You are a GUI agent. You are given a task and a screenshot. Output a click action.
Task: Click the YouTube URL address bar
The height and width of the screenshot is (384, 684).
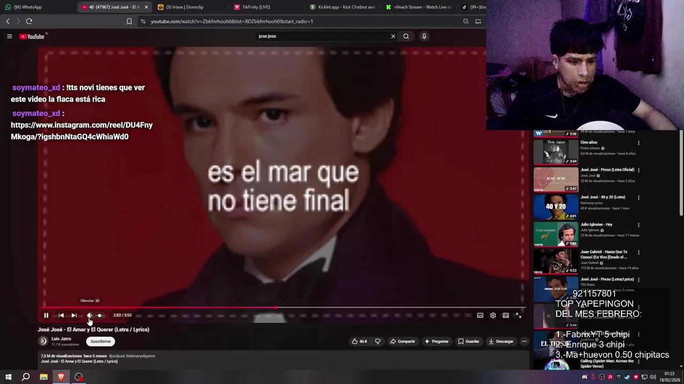click(299, 21)
